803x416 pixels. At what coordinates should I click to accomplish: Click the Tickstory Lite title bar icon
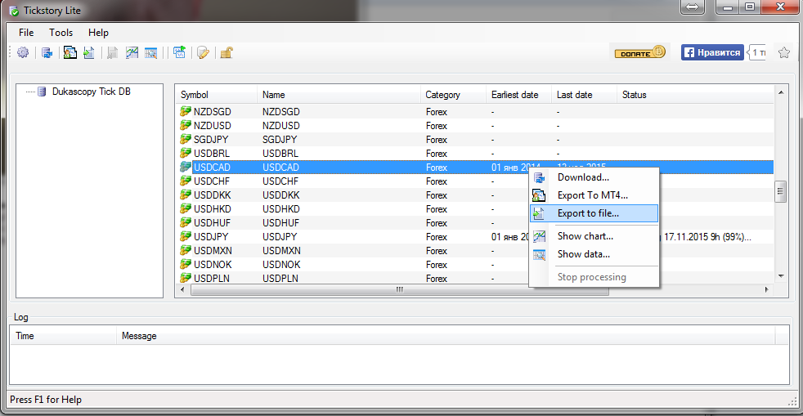(15, 11)
